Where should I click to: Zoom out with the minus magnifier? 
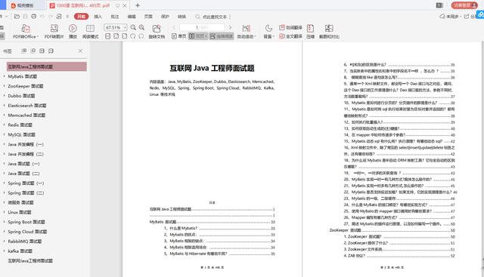point(133,27)
